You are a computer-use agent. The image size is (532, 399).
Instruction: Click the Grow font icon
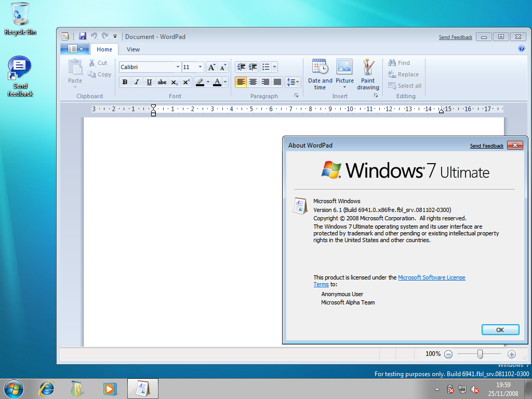(x=211, y=67)
